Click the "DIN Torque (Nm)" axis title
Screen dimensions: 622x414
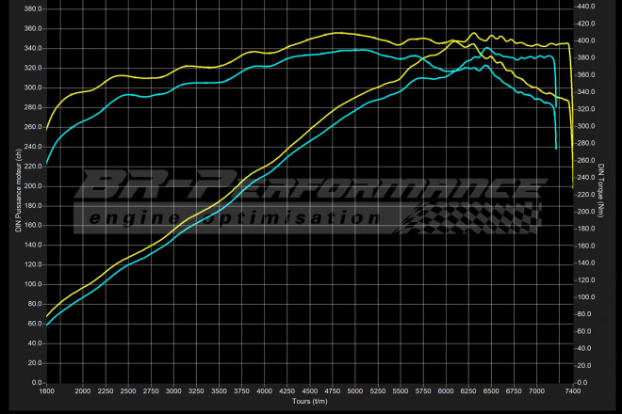(600, 193)
